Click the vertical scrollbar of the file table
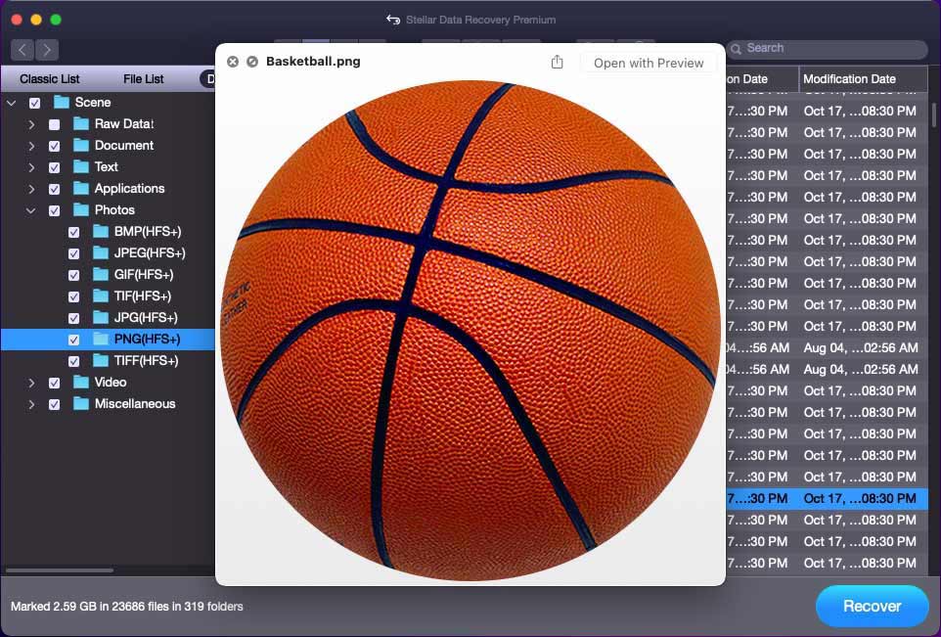Screen dimensions: 941x637 click(934, 114)
